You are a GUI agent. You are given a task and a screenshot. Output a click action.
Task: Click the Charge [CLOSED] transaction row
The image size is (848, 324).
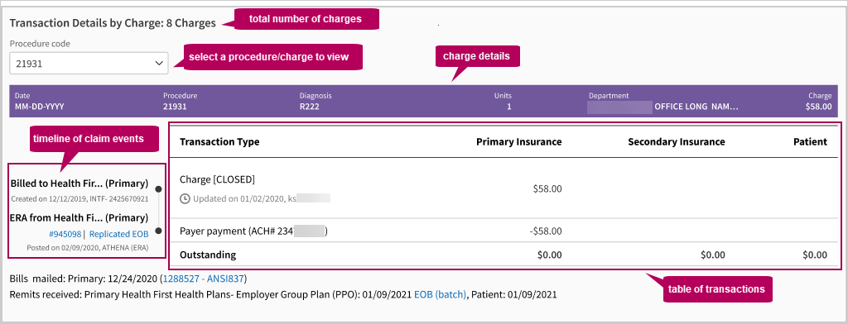coord(503,188)
